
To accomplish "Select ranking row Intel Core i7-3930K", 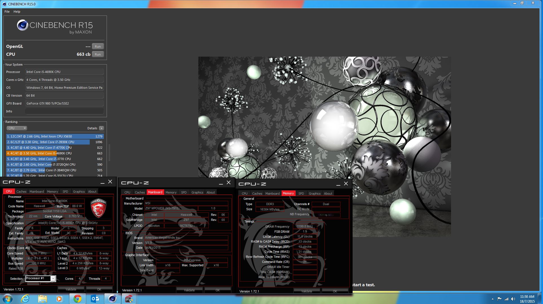I will coord(55,142).
